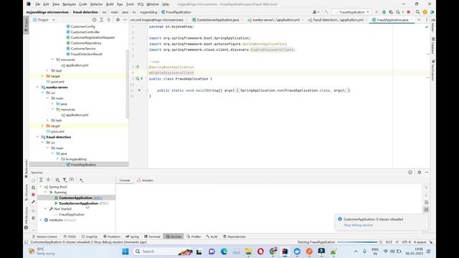Collapse the Spring Boot services node

(x=41, y=186)
